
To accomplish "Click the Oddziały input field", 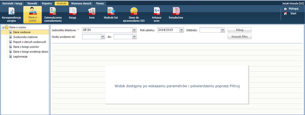I will [x=210, y=30].
